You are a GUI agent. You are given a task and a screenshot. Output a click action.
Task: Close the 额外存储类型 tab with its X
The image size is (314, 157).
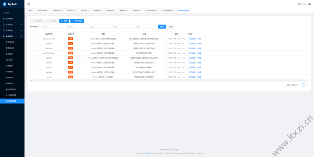coord(157,11)
